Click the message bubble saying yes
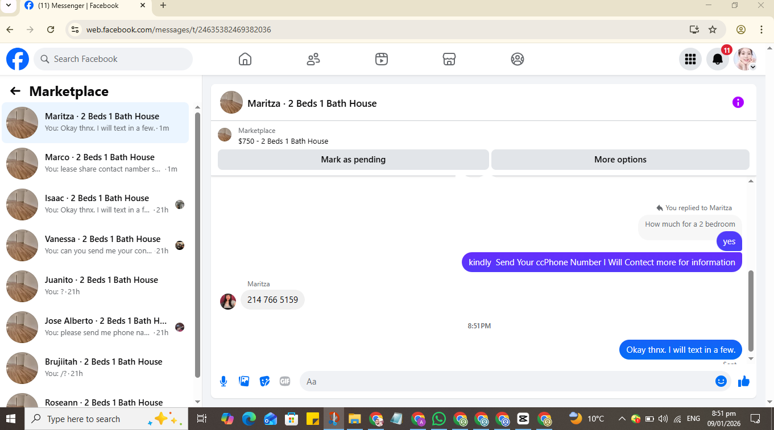The image size is (774, 430). pos(729,241)
